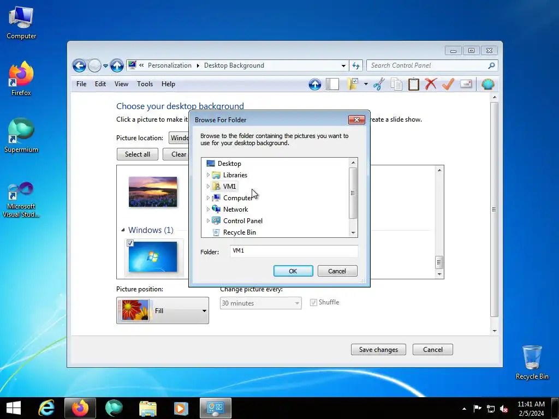Open Computer desktop icon
The height and width of the screenshot is (419, 559).
click(21, 23)
